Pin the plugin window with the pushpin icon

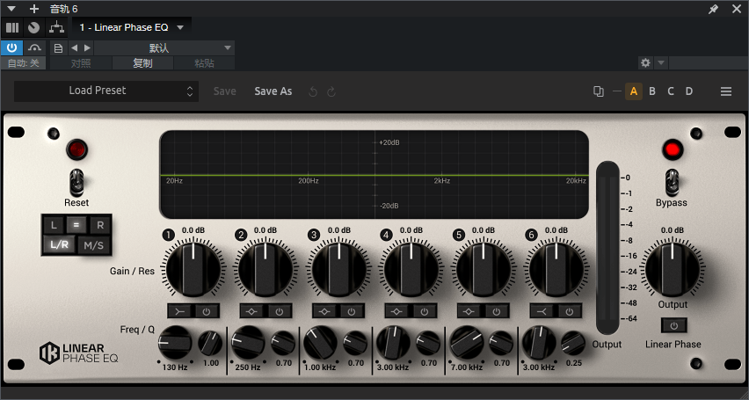point(713,9)
